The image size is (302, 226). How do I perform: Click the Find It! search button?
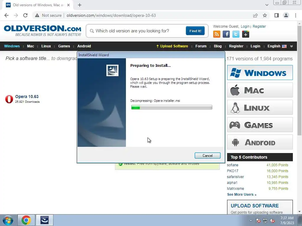(x=195, y=31)
